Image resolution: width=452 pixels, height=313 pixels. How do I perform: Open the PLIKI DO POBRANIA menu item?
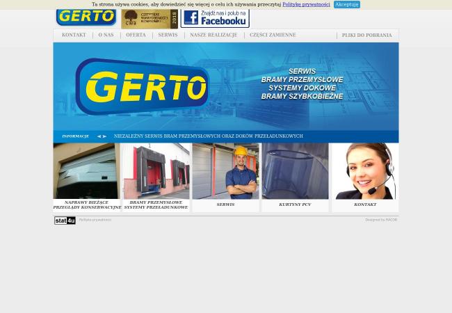pos(366,35)
